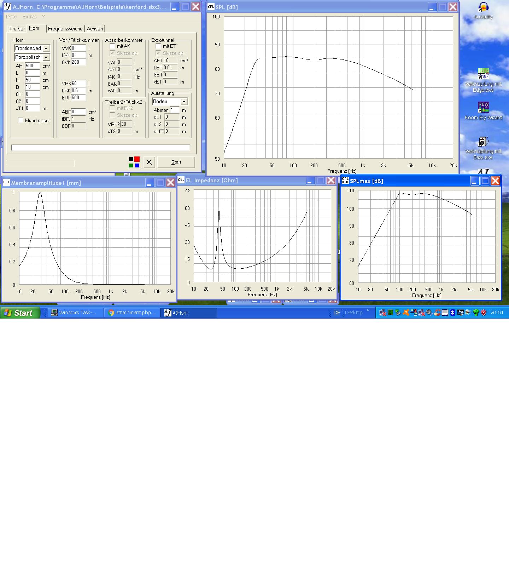Enable the 'mit AK' checkbox

pyautogui.click(x=112, y=46)
